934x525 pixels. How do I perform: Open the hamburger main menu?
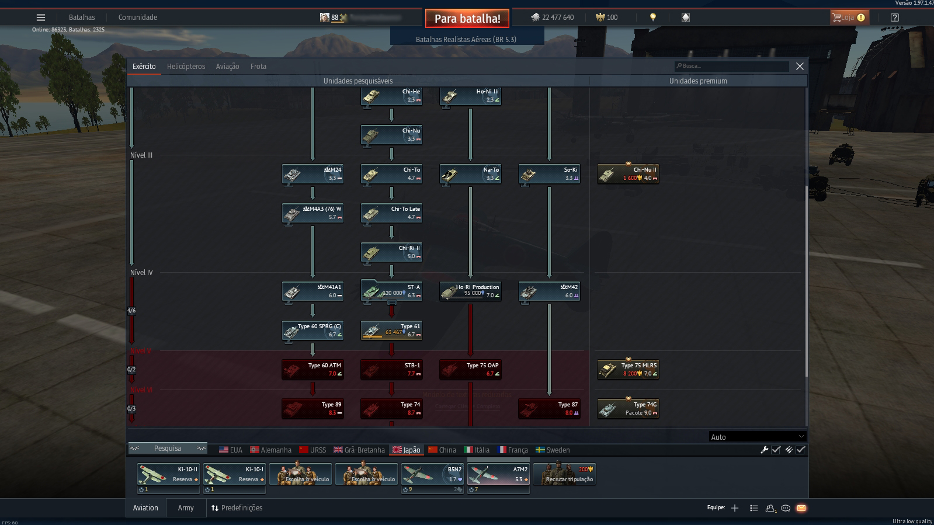click(x=41, y=18)
